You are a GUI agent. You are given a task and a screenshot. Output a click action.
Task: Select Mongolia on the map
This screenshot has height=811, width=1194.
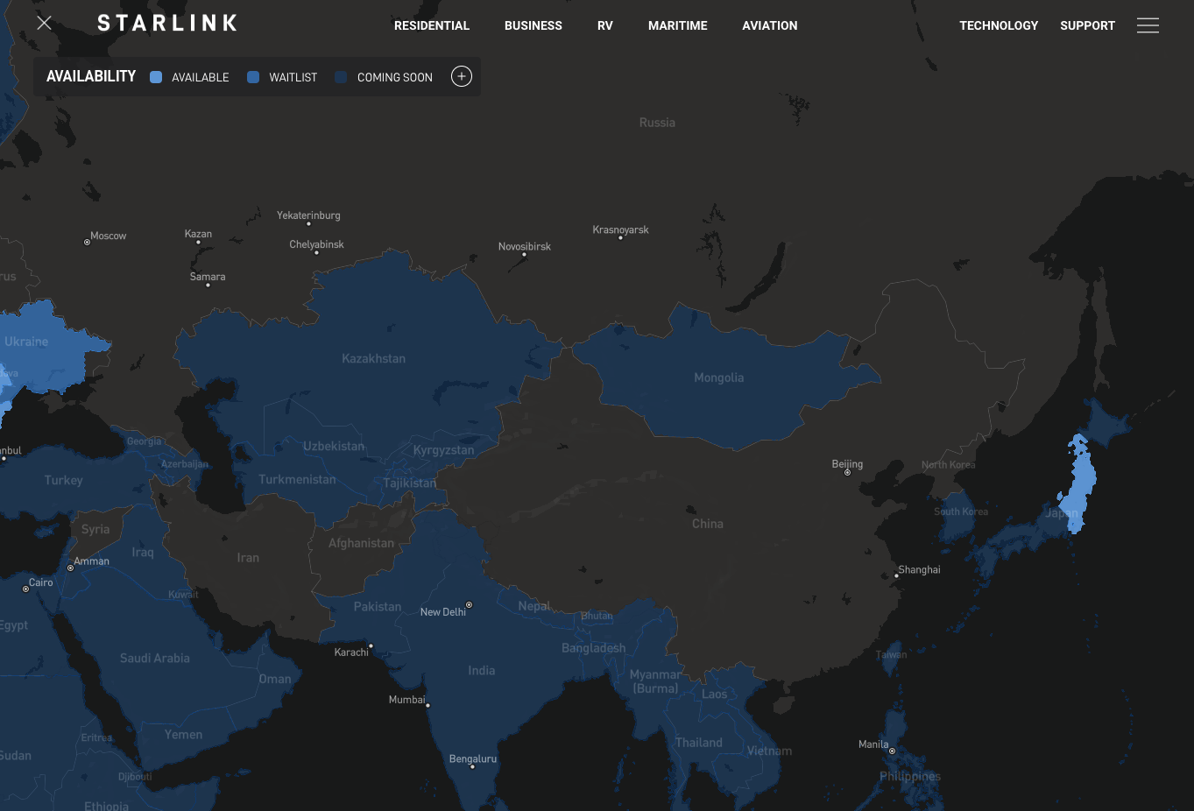point(719,378)
